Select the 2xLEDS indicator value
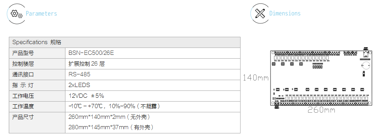The width and height of the screenshot is (381, 138). pos(79,85)
